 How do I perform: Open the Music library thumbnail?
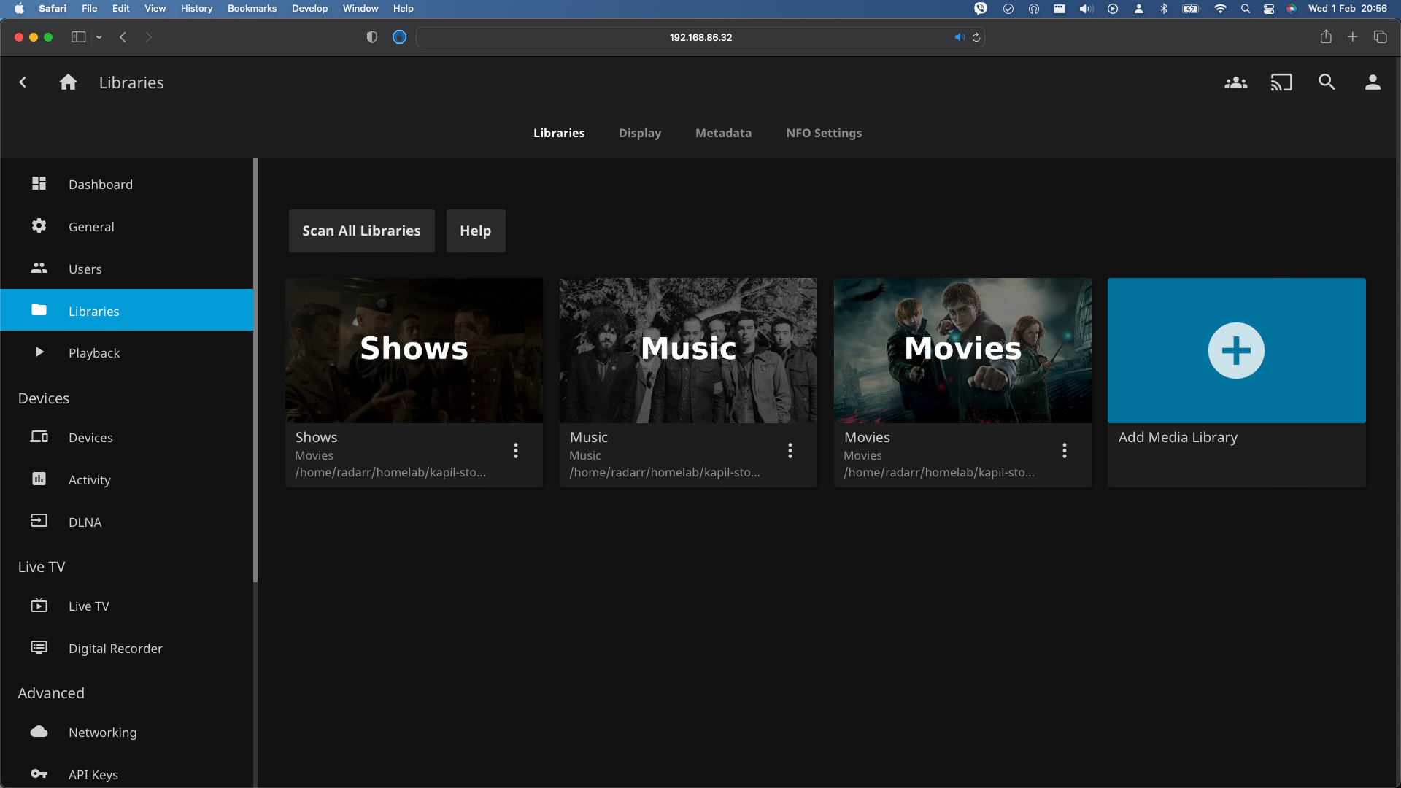(688, 351)
